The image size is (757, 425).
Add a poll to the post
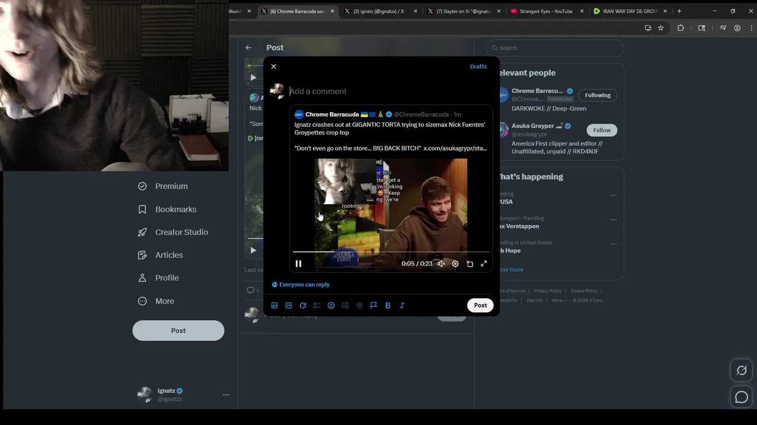[317, 306]
